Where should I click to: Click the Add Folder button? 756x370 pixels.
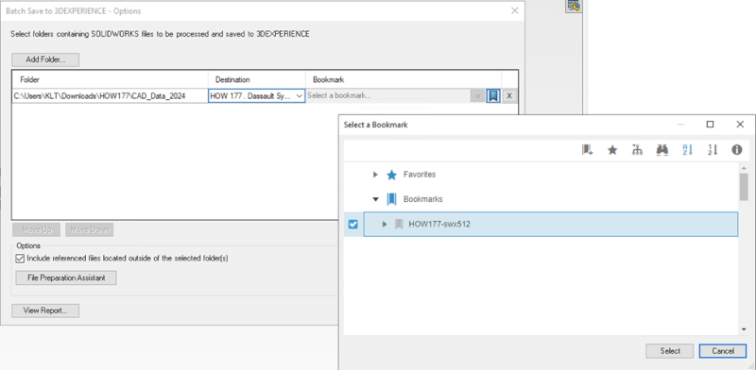(45, 59)
